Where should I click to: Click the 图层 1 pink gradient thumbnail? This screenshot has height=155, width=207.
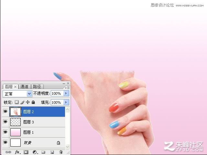pyautogui.click(x=16, y=132)
